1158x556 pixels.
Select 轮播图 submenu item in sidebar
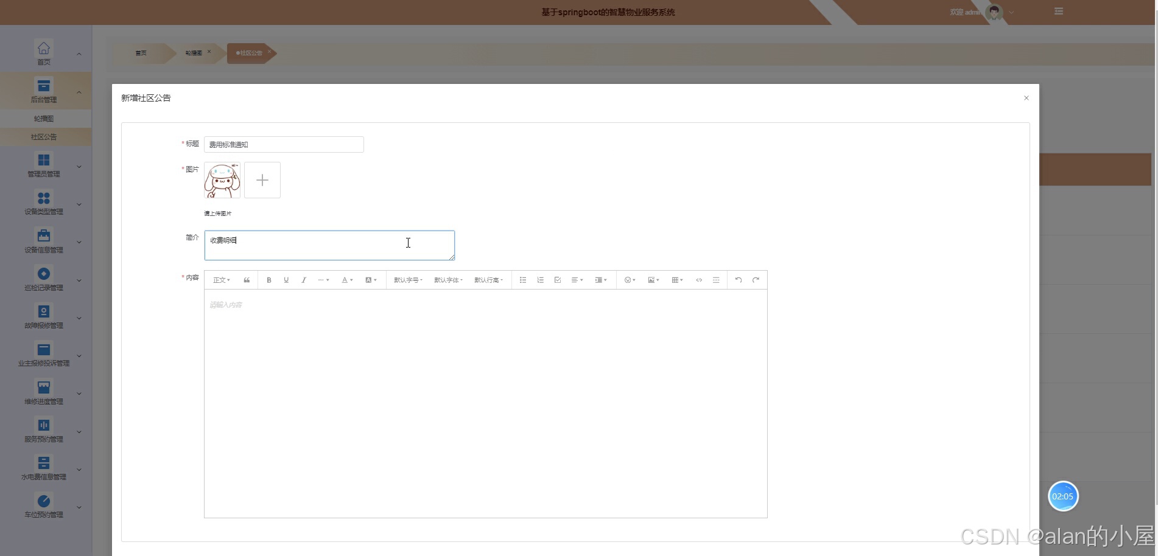click(x=46, y=119)
